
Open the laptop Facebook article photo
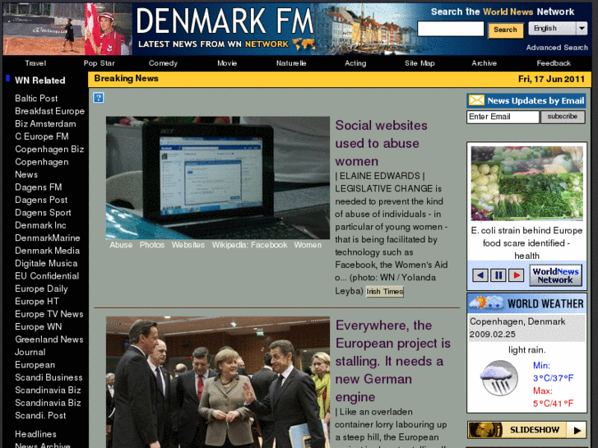(218, 178)
